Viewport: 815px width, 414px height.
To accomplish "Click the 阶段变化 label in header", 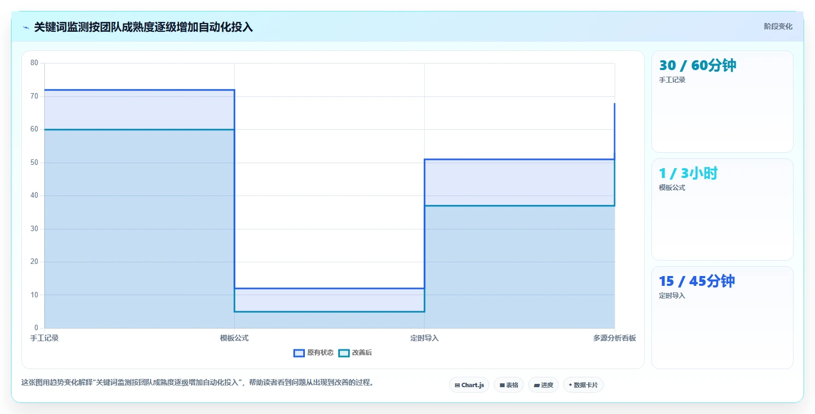I will point(778,26).
